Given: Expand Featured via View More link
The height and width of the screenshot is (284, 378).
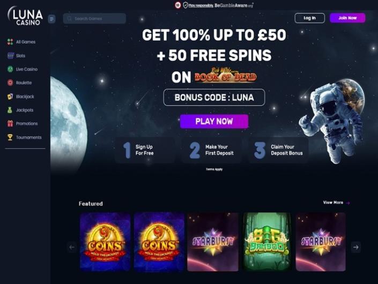Looking at the screenshot, I should pyautogui.click(x=336, y=203).
